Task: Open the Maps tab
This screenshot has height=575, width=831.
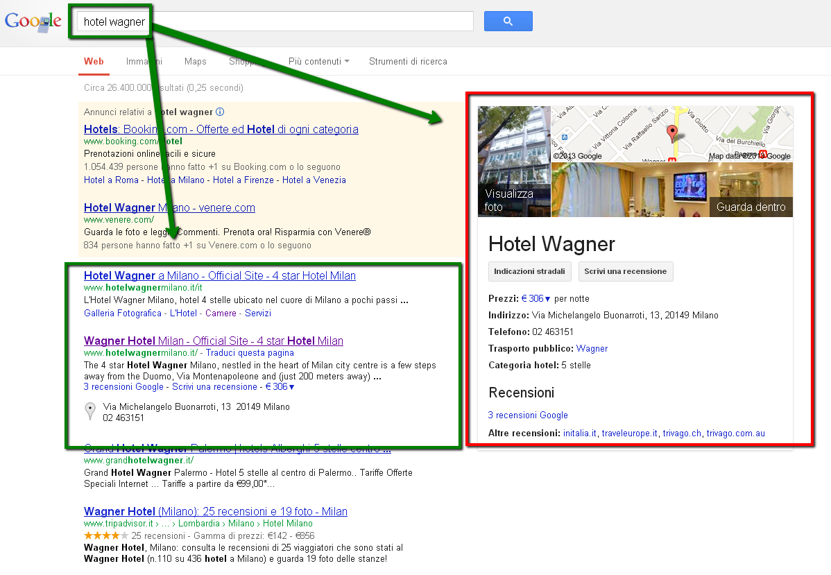Action: 195,62
